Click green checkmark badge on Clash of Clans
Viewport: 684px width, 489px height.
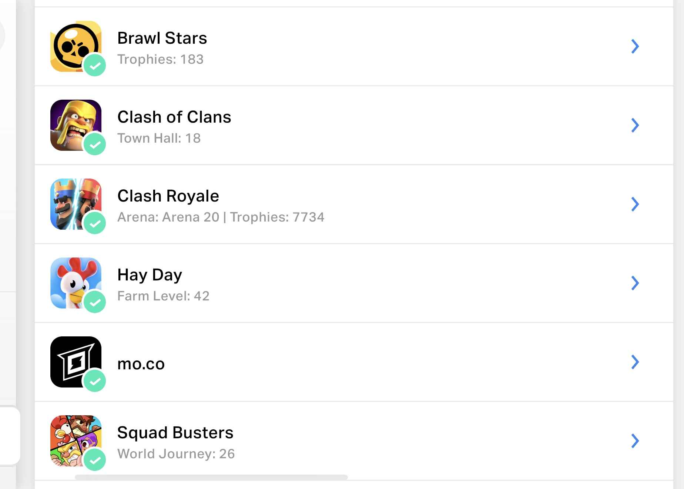tap(95, 144)
